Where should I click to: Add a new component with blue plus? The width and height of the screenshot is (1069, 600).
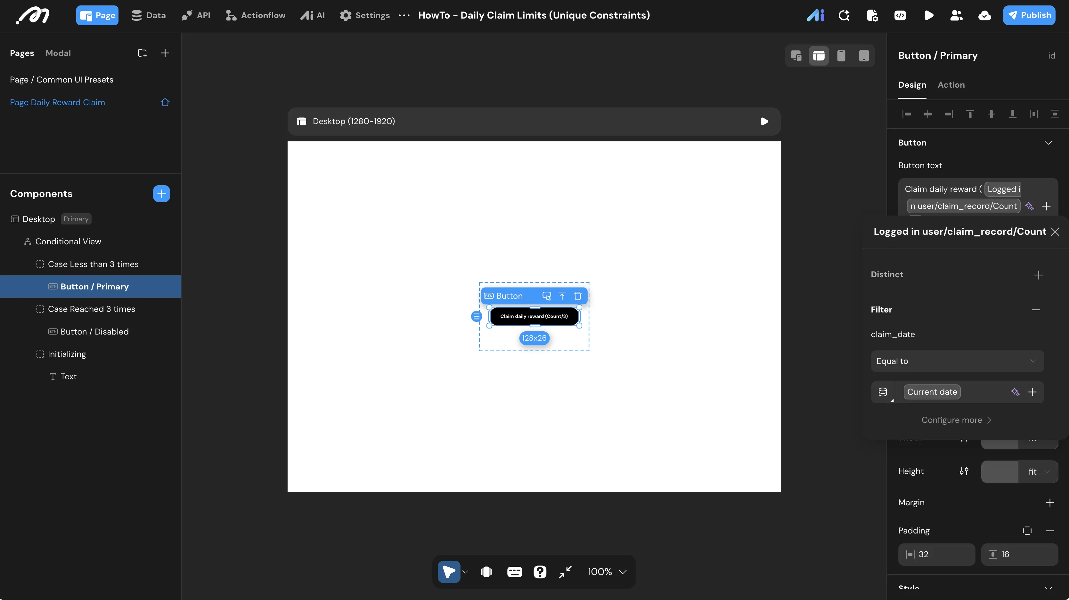[x=161, y=193]
